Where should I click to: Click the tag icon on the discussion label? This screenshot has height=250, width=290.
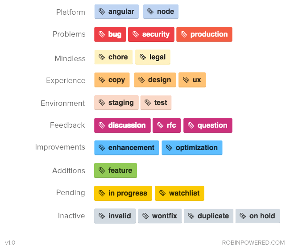(x=102, y=125)
